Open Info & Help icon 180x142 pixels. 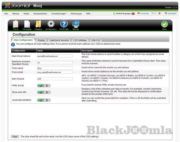[64, 24]
